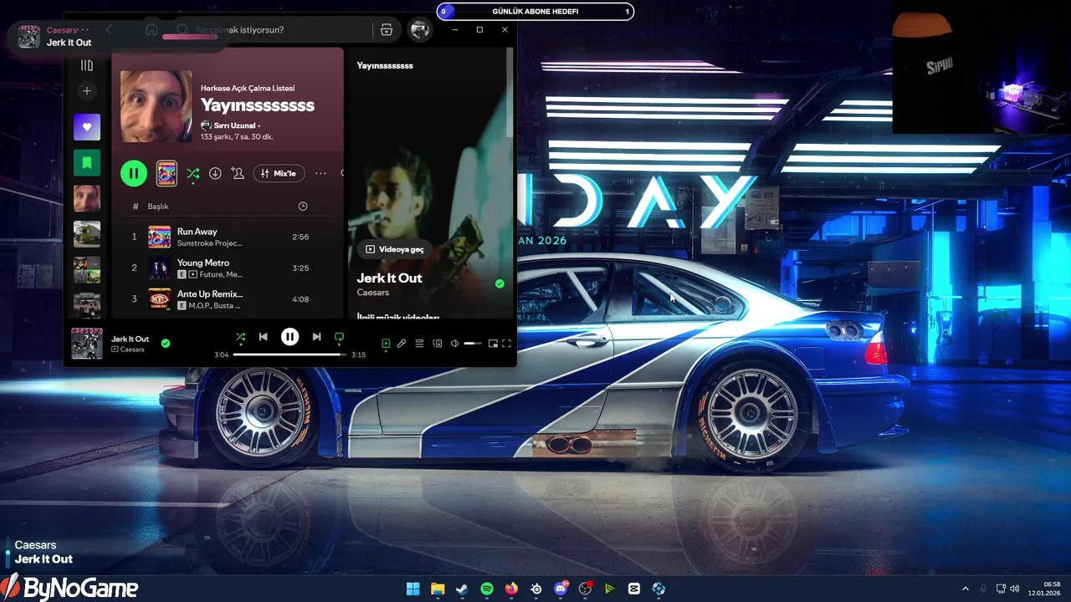The image size is (1071, 602).
Task: Open Jerk It Out title in Now Playing panel
Action: (x=390, y=278)
